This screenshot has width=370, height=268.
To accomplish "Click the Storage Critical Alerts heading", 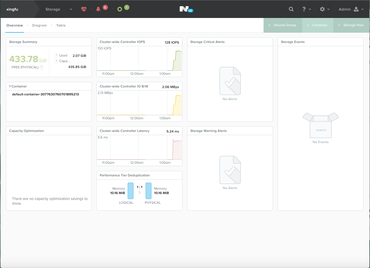I will (x=207, y=42).
